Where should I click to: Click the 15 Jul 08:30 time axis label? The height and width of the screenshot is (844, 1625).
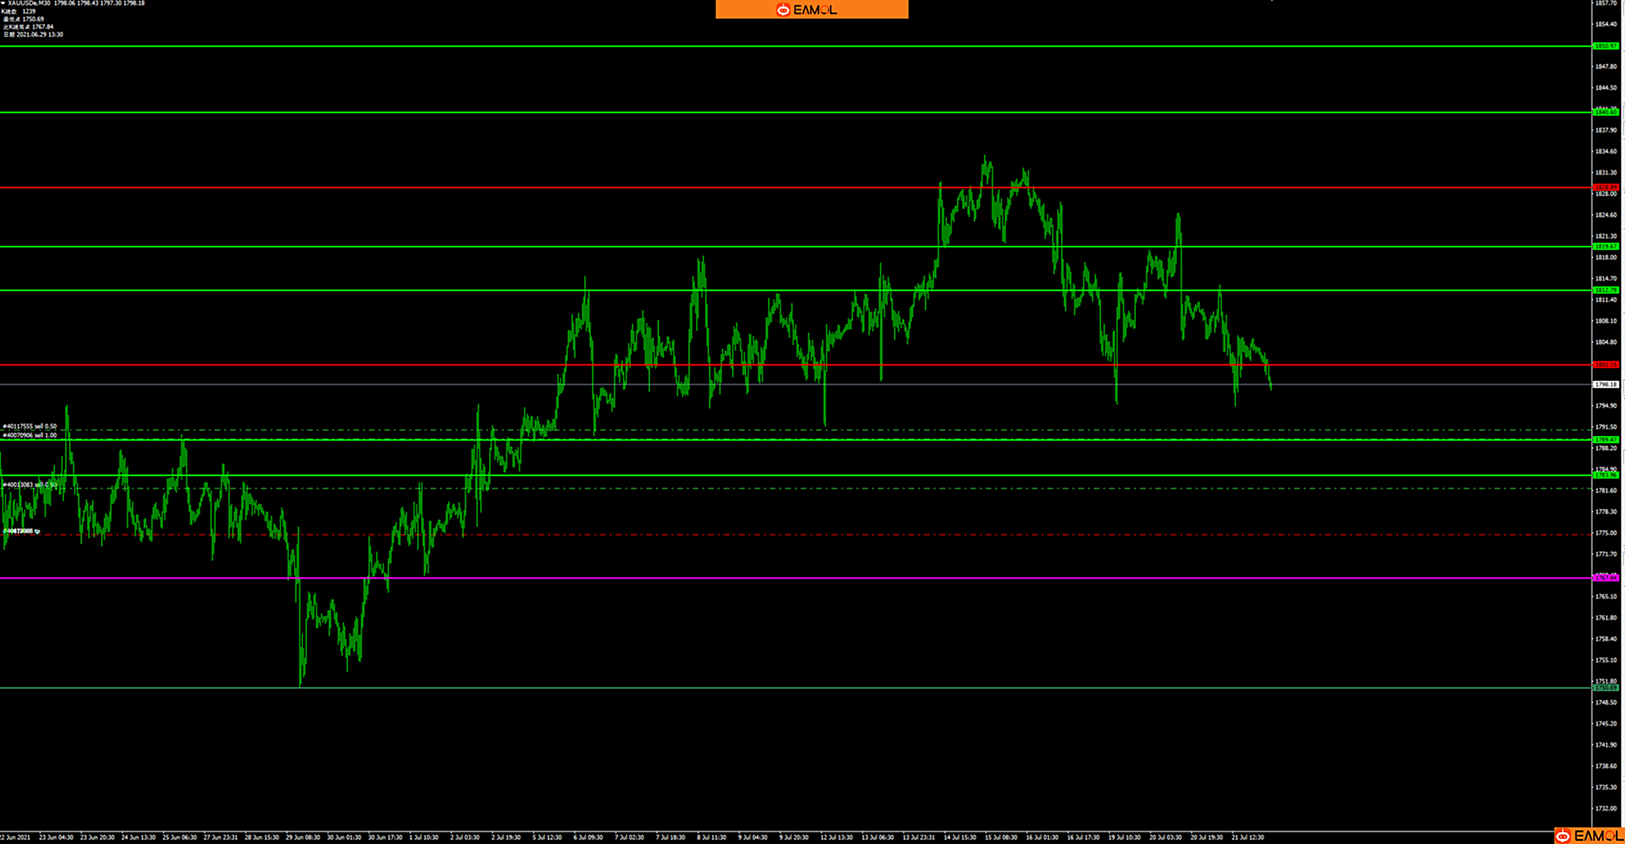[1000, 838]
